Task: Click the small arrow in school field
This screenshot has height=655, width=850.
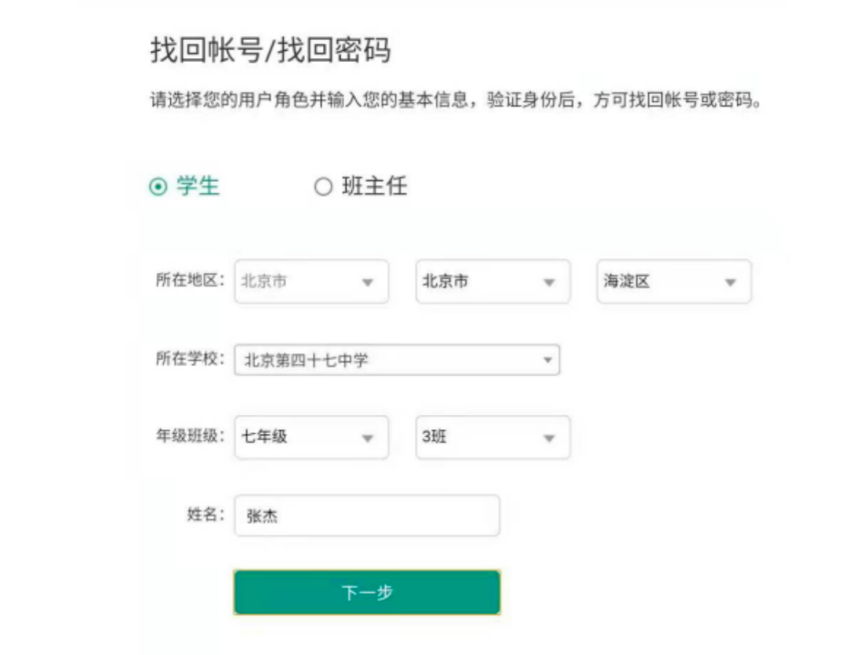Action: [x=548, y=360]
